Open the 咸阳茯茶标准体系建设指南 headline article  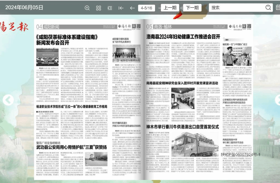tap(70, 39)
